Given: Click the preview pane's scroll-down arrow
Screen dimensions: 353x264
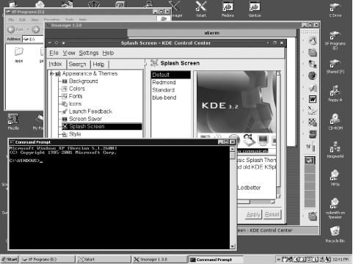Looking at the screenshot, I should [x=278, y=197].
